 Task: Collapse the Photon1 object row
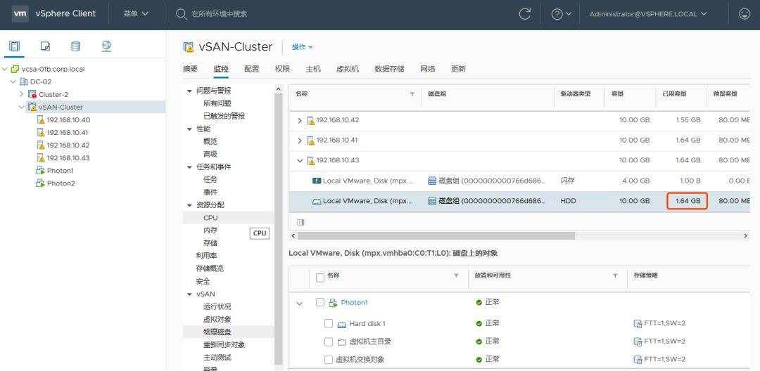(300, 304)
